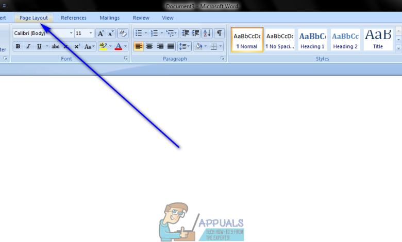
Task: Toggle Strikethrough formatting
Action: pyautogui.click(x=55, y=46)
